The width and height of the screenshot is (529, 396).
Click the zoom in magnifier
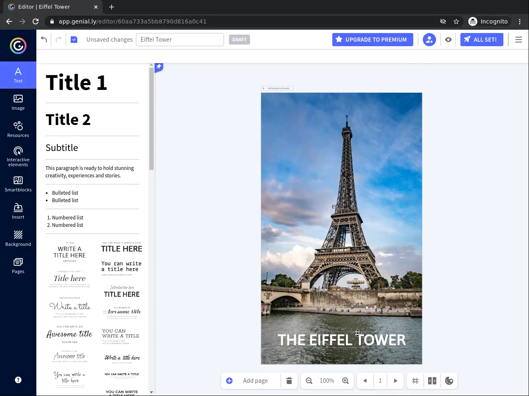pyautogui.click(x=346, y=381)
